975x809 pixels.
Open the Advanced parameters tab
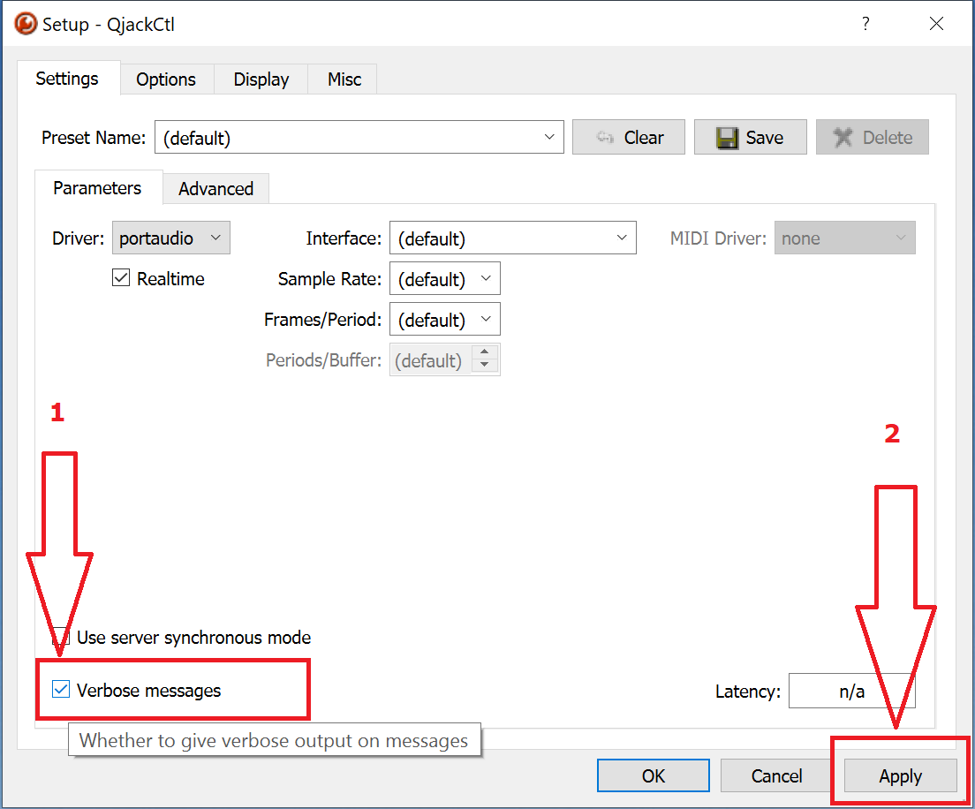[x=215, y=188]
